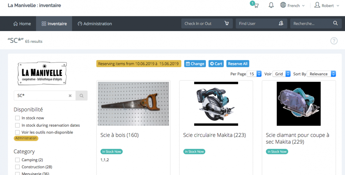Enable the In stock now checkbox

click(17, 118)
